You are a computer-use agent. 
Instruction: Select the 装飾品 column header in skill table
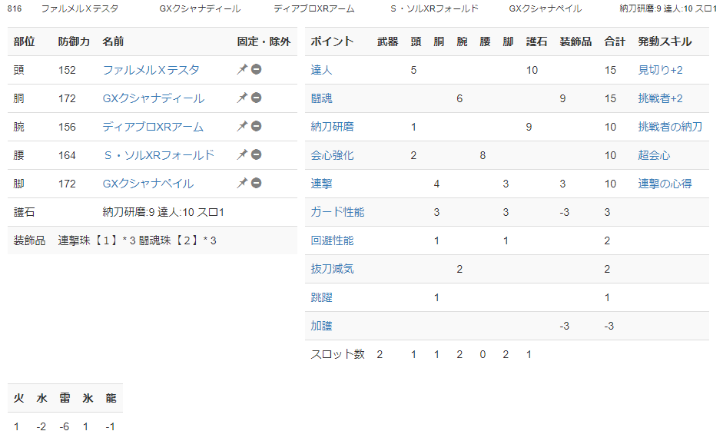(x=575, y=41)
